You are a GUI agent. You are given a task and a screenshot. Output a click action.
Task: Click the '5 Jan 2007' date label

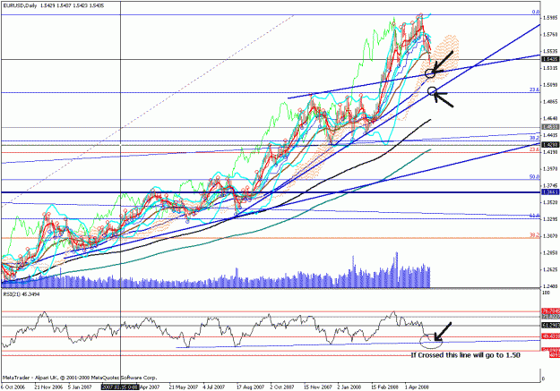coord(79,387)
